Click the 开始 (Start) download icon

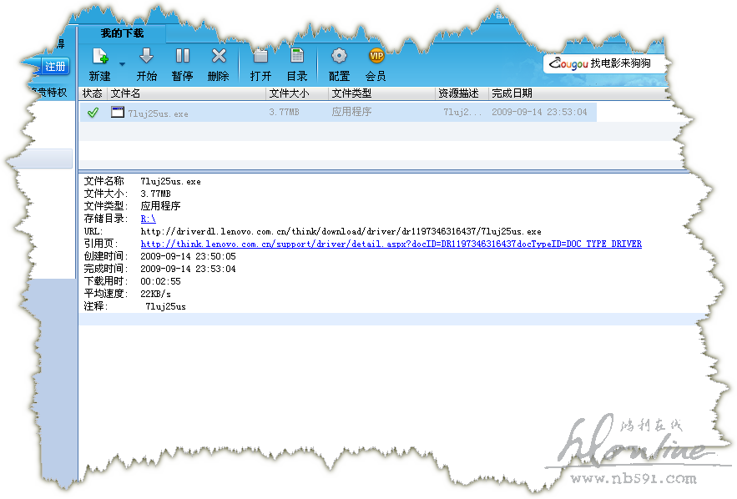146,58
